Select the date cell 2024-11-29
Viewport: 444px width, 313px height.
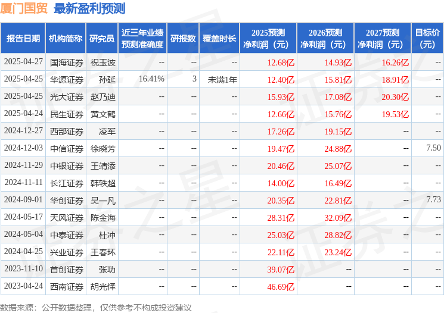click(23, 165)
